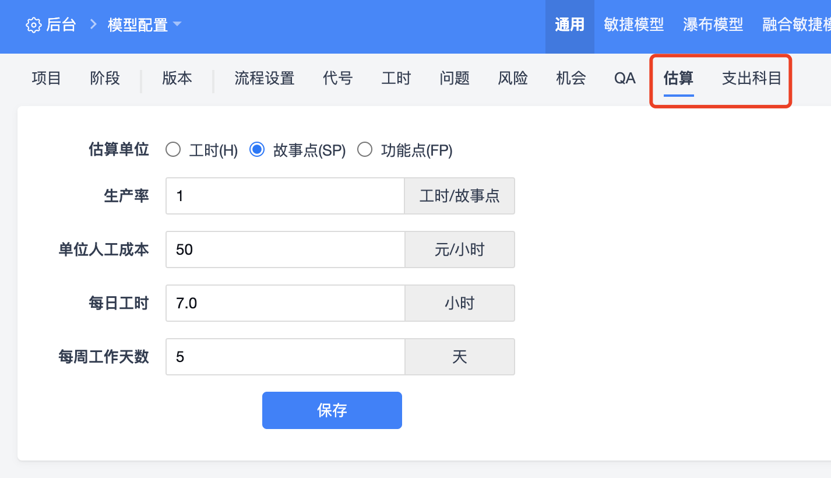Focus the 单位人工成本 input field

[x=285, y=249]
